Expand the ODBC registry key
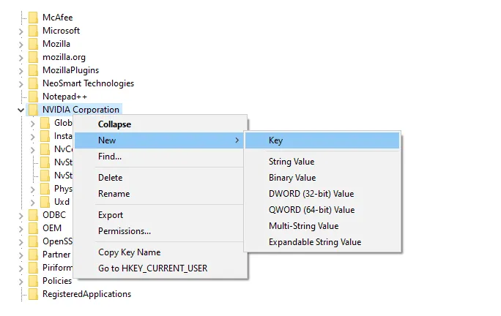Viewport: 501px width, 316px height. tap(21, 216)
